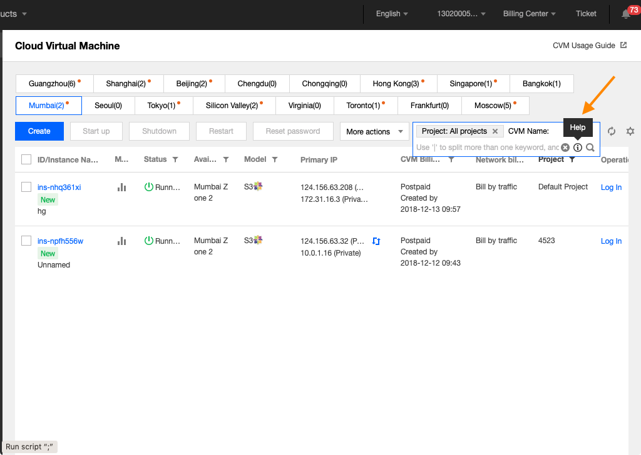Image resolution: width=641 pixels, height=455 pixels.
Task: Select the Tokyo(1) region tab
Action: (164, 106)
